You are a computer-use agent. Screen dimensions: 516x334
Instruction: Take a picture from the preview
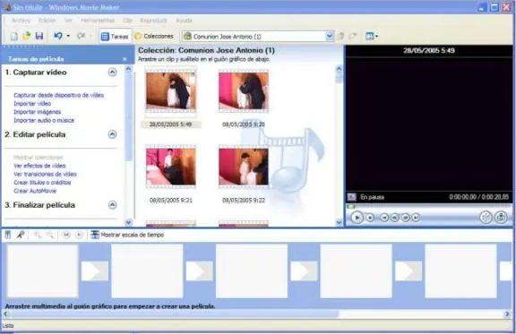pos(501,218)
